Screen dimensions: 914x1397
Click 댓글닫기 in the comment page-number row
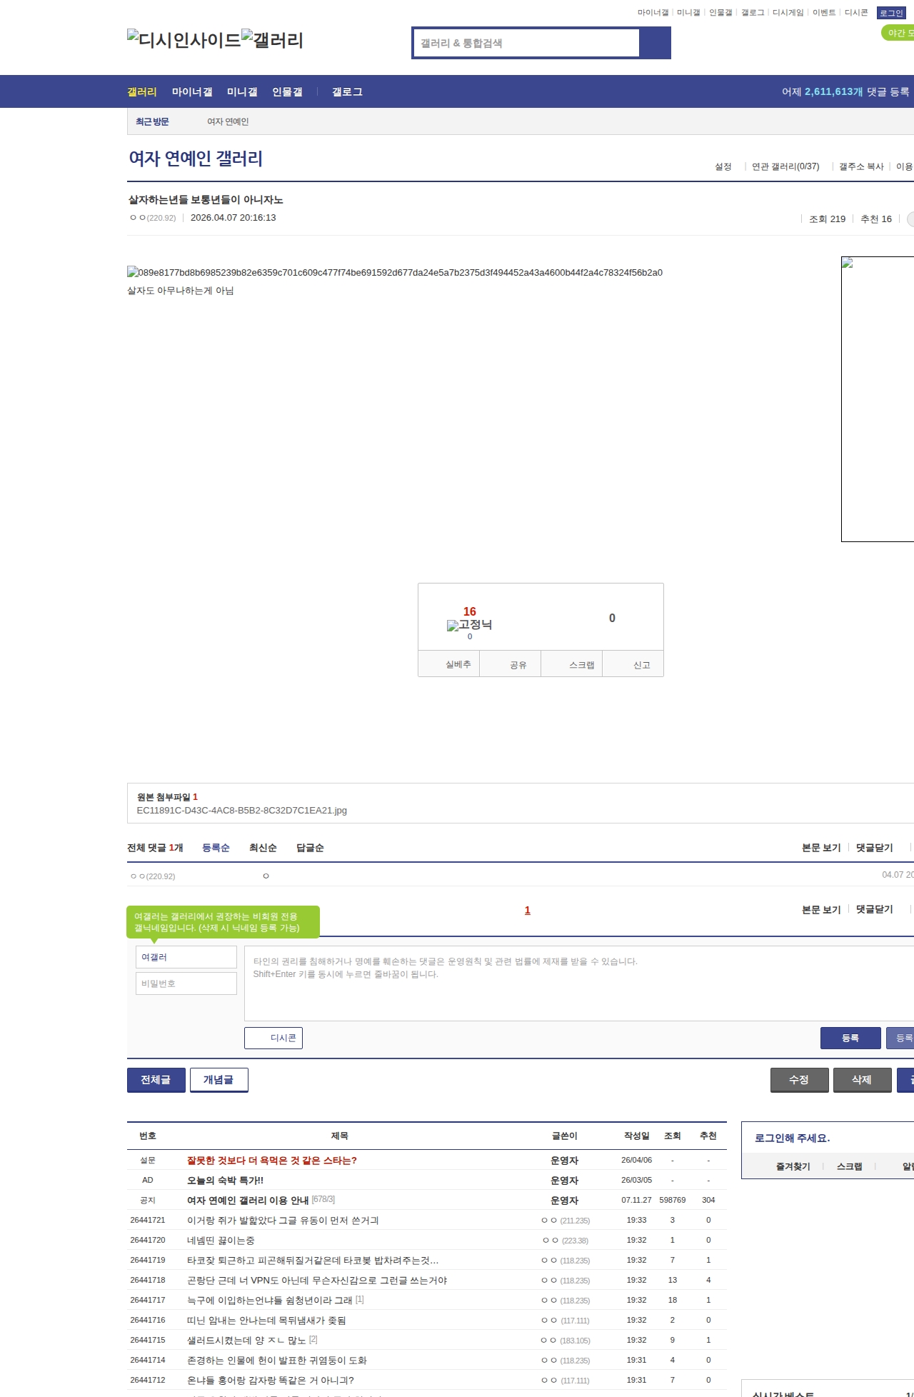tap(875, 910)
